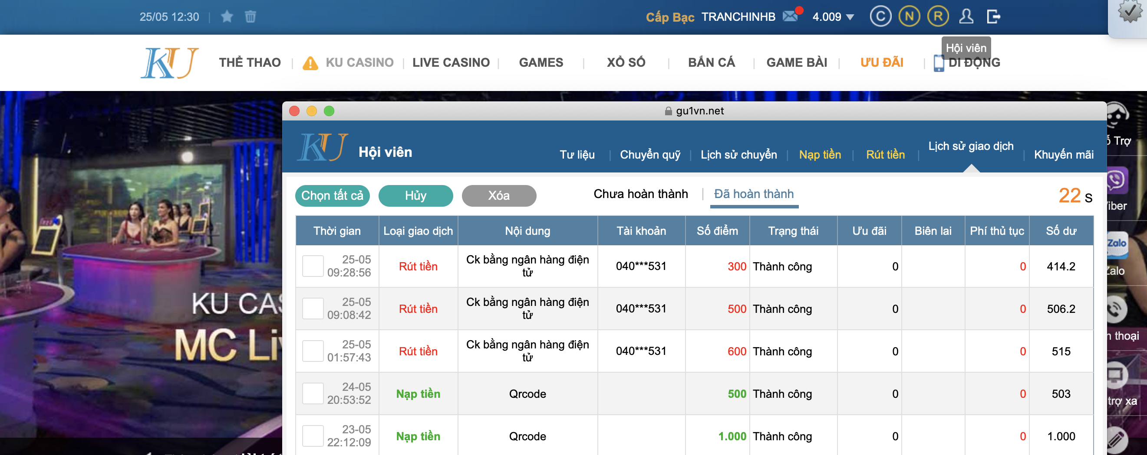Open the Rút tiền tab

coord(885,155)
